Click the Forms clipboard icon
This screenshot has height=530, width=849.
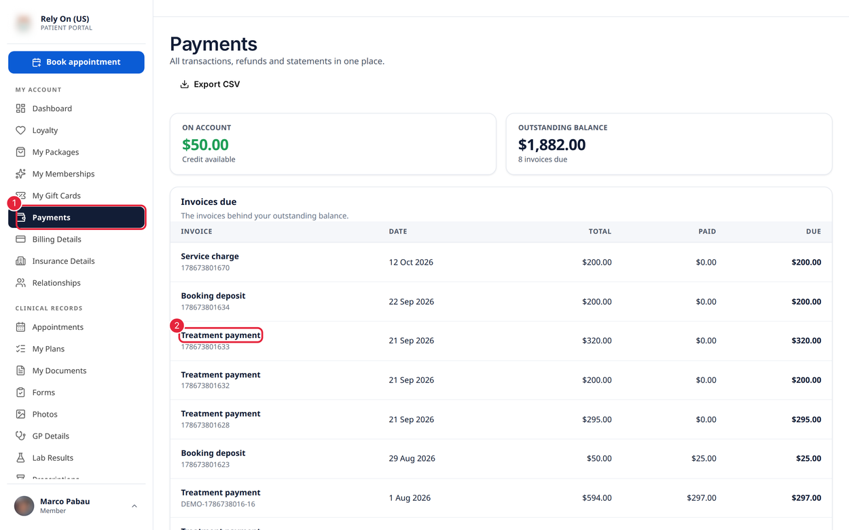20,392
